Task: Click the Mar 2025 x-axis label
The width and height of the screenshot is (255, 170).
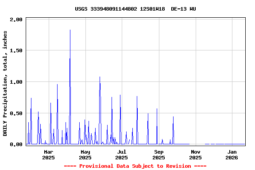Action: (x=48, y=155)
